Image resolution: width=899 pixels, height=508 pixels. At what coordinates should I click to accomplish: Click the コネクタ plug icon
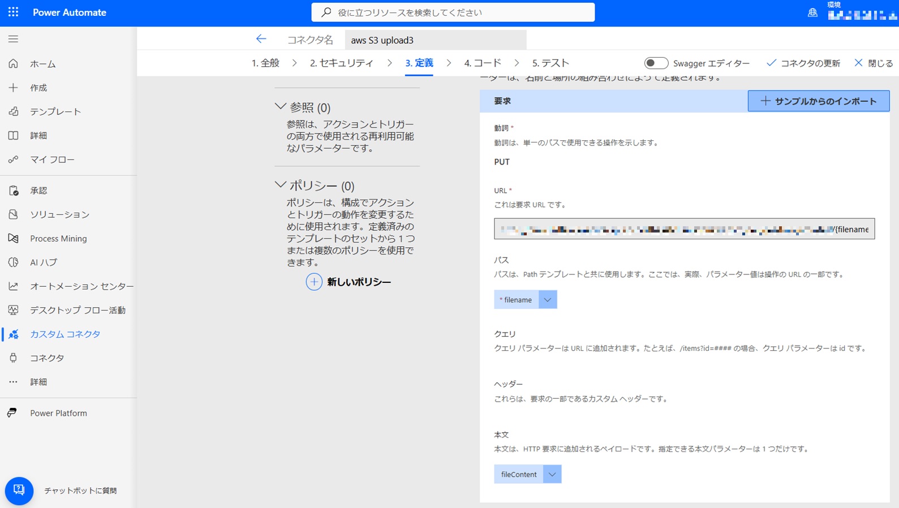coord(13,358)
